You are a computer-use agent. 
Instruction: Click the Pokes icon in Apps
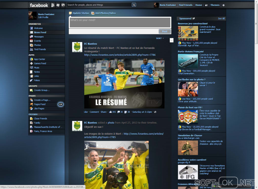point(31,80)
